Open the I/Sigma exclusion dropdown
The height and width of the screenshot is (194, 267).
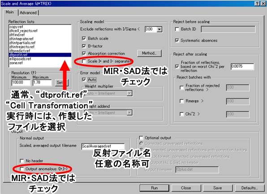click(x=159, y=29)
